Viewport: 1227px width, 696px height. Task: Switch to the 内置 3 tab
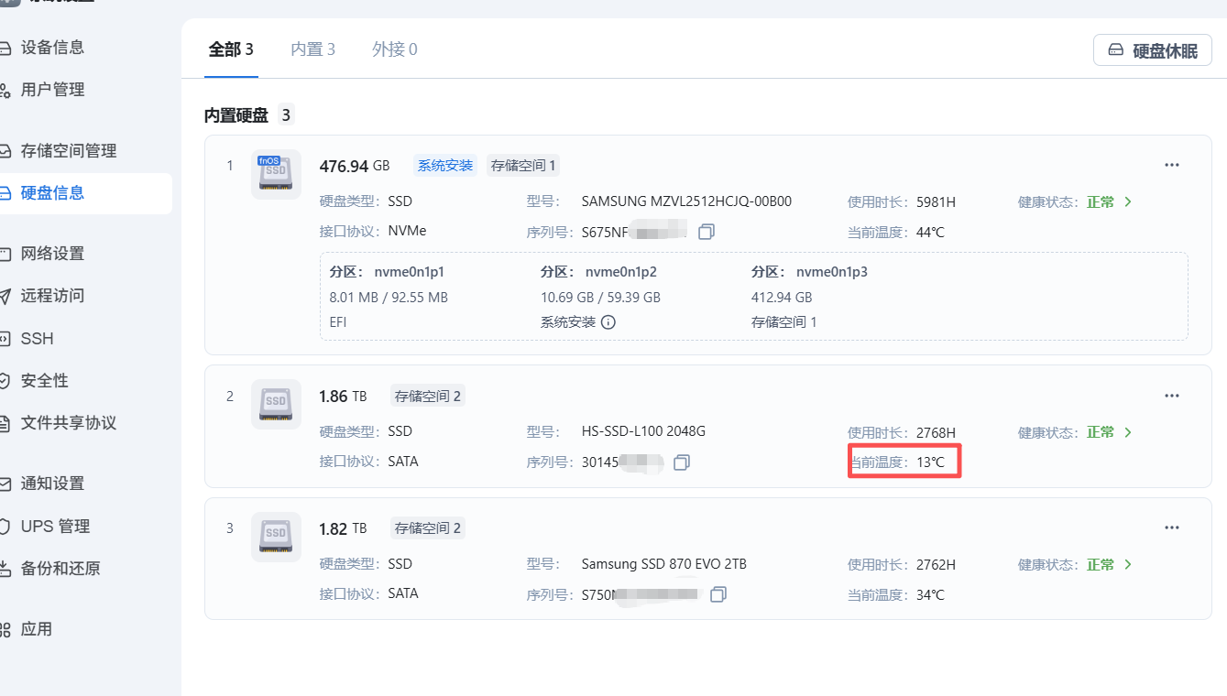click(312, 49)
